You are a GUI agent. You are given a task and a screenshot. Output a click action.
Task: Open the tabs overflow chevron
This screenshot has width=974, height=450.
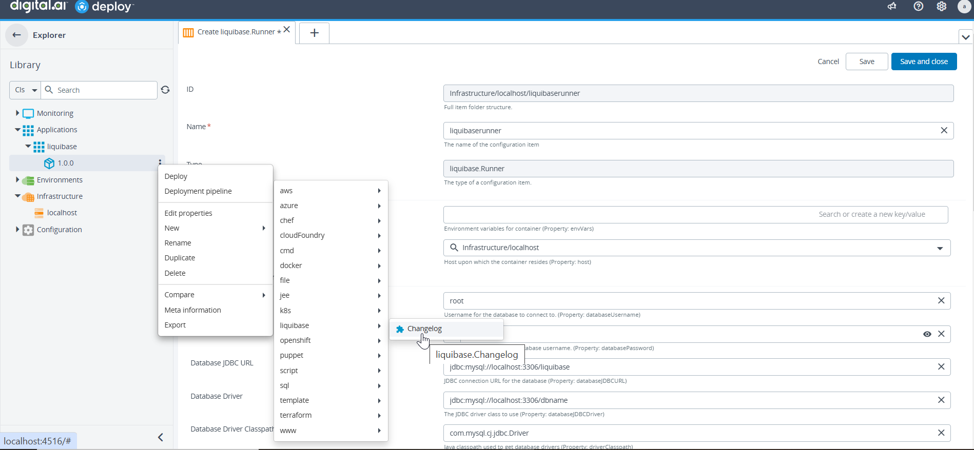tap(965, 37)
